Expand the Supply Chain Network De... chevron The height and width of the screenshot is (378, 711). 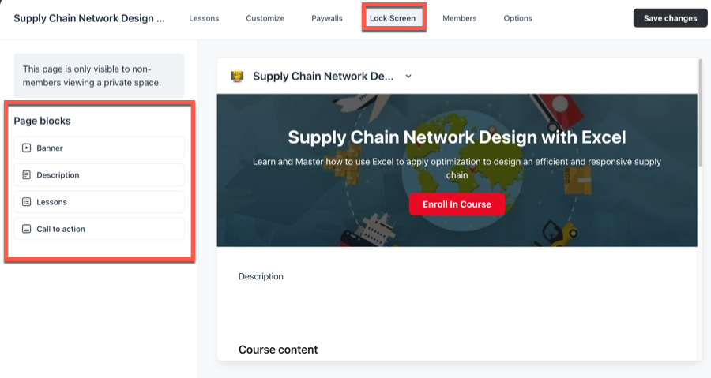(408, 76)
